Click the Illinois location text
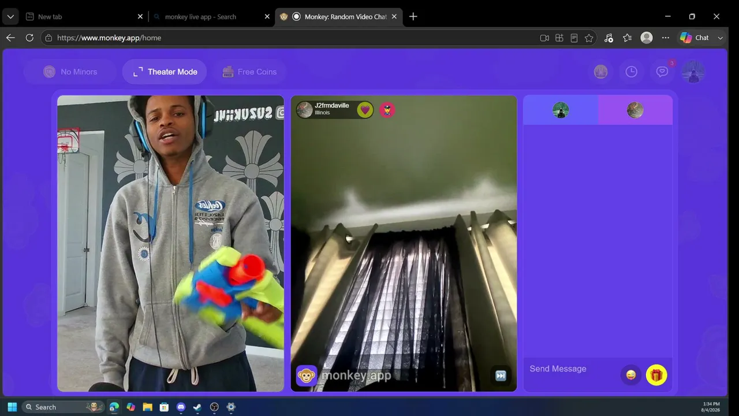Screen dimensions: 739x416 (322, 113)
